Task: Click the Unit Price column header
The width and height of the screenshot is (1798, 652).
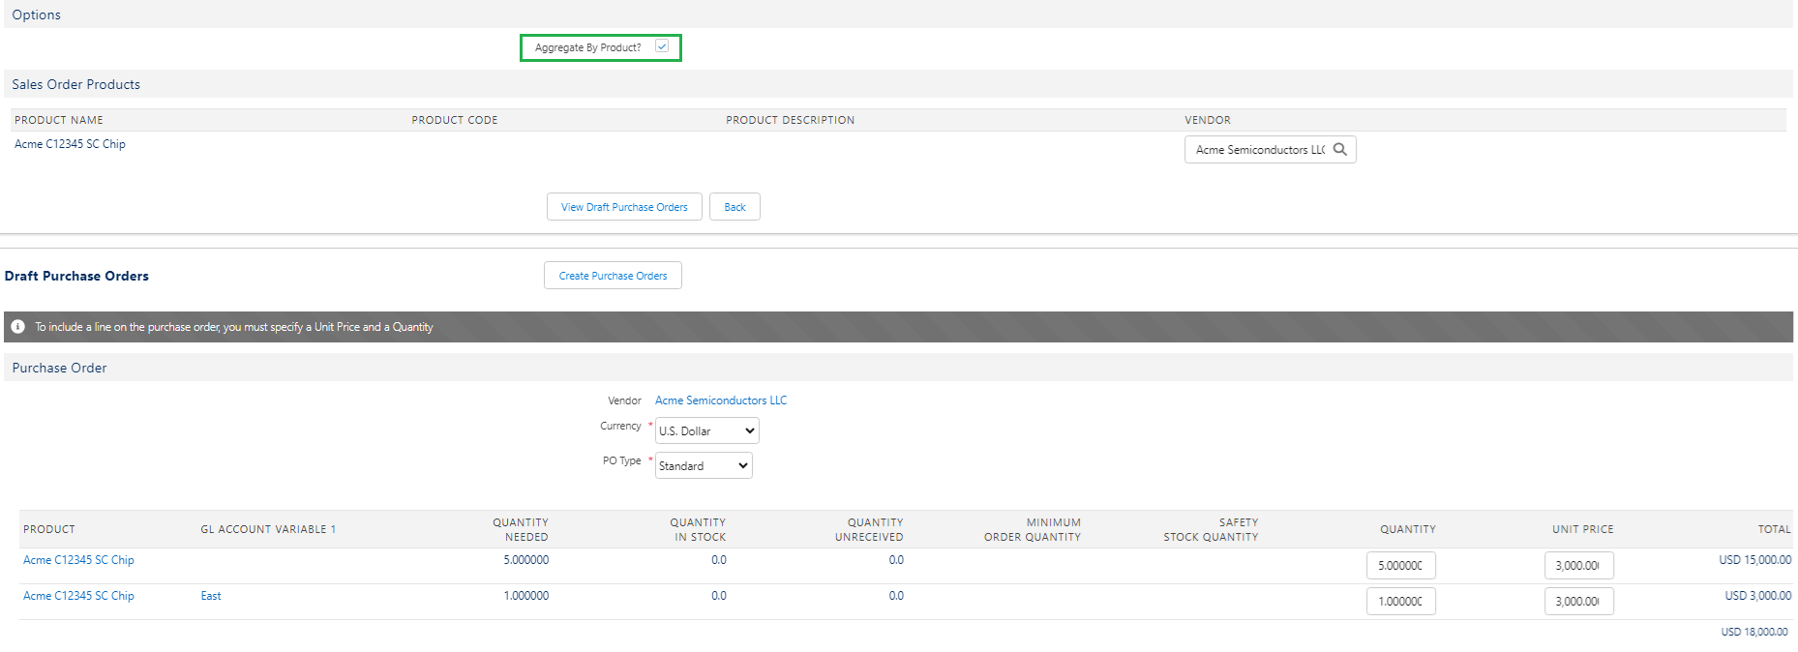Action: [1583, 529]
